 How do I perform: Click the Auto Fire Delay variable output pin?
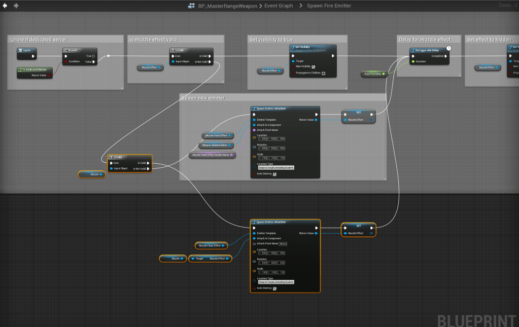click(384, 74)
